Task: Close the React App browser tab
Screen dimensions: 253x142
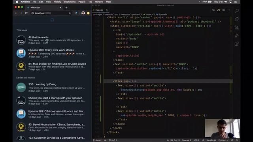Action: (x=60, y=7)
